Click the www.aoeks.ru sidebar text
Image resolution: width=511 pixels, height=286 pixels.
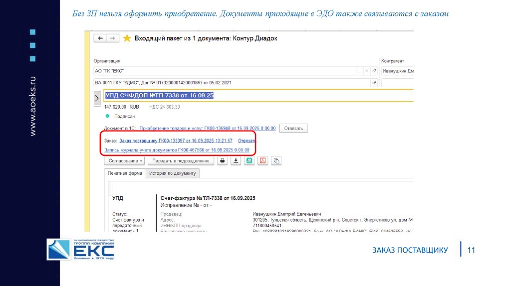tap(32, 107)
